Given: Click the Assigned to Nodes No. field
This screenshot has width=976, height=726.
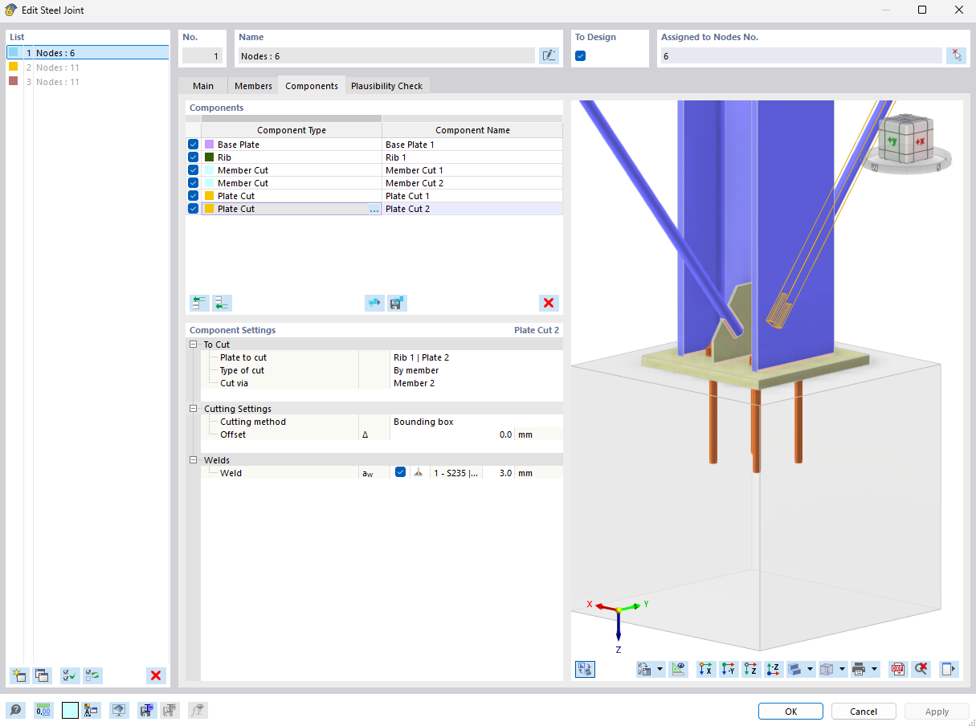Looking at the screenshot, I should point(801,56).
